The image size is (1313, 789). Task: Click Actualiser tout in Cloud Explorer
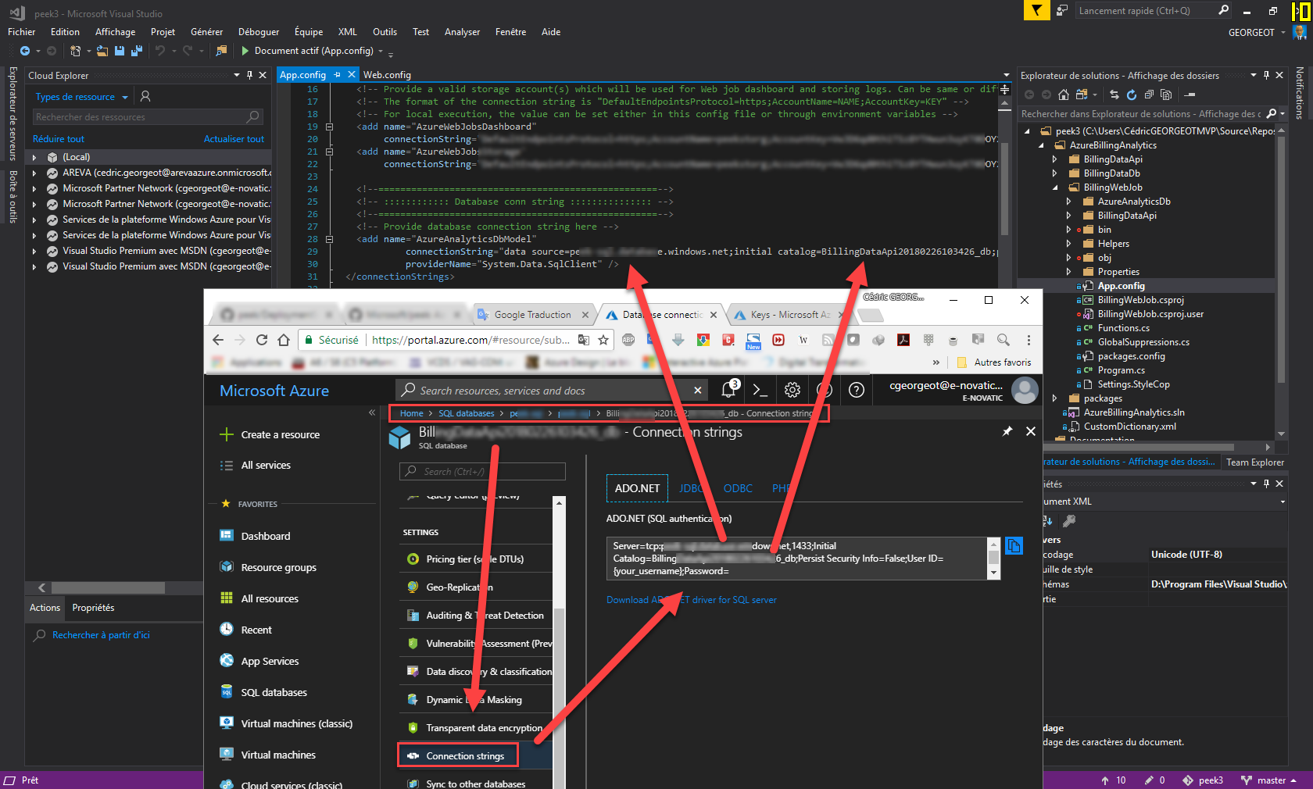[234, 139]
